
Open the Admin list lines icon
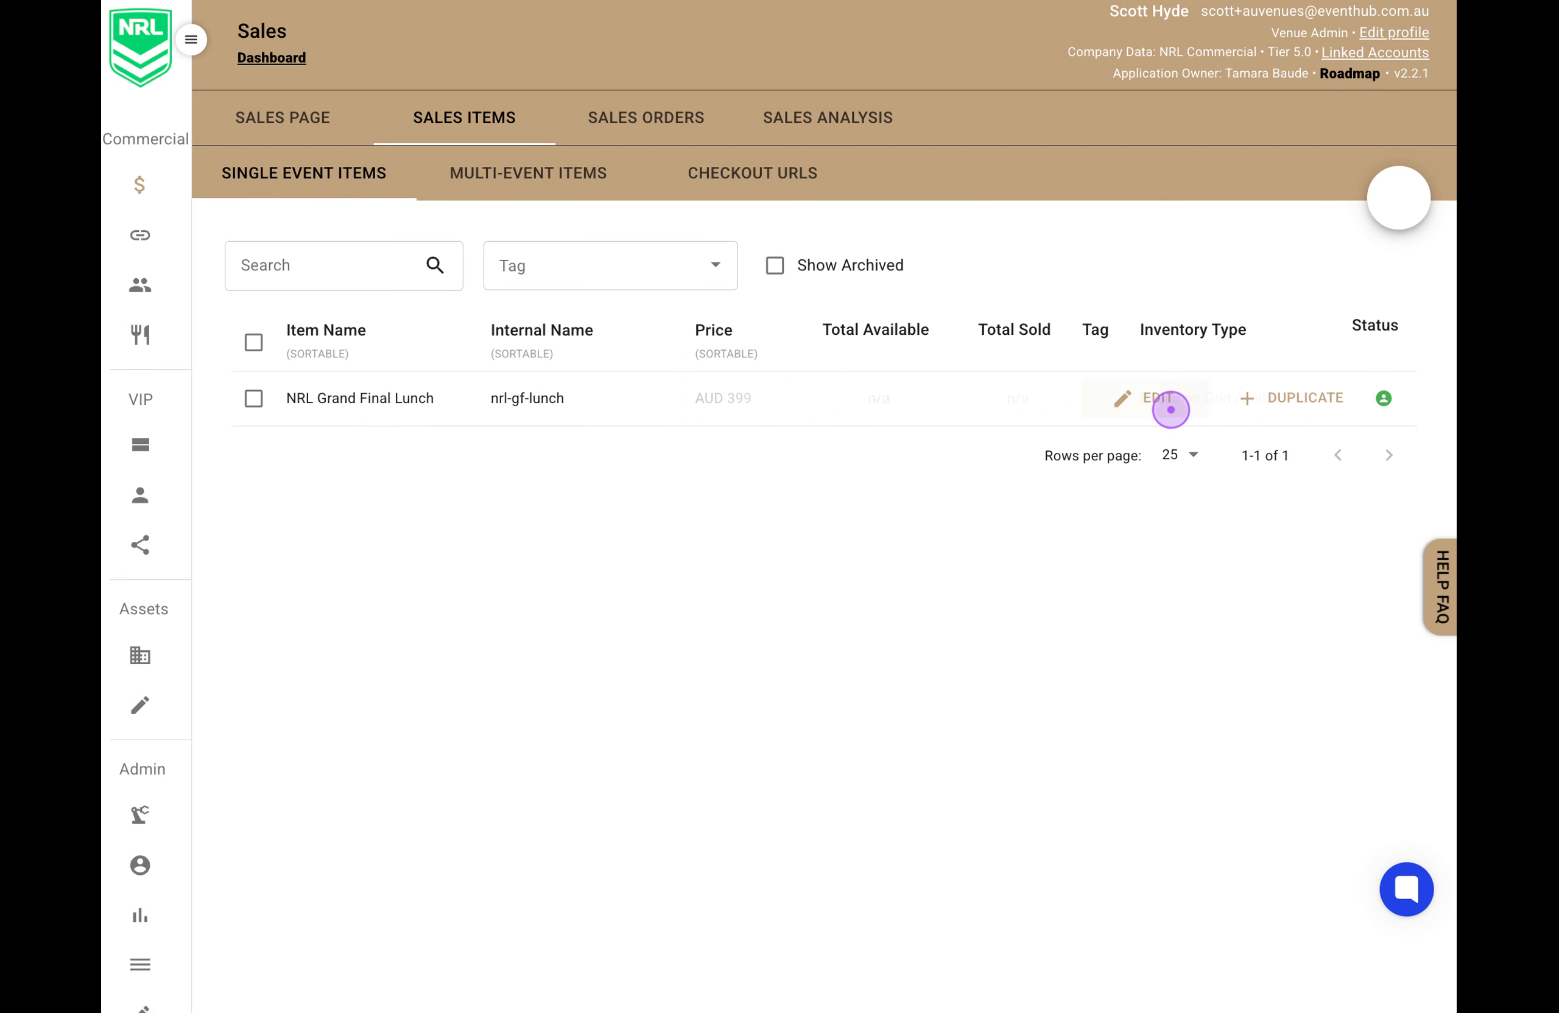[140, 964]
